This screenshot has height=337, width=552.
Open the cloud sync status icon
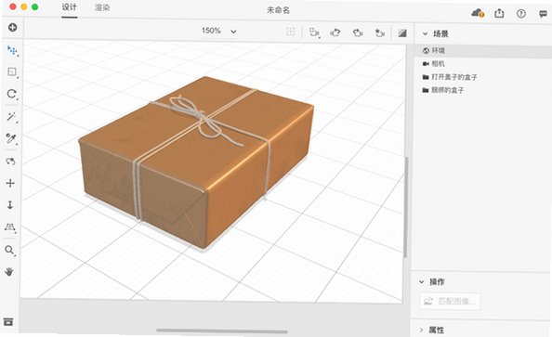point(478,13)
